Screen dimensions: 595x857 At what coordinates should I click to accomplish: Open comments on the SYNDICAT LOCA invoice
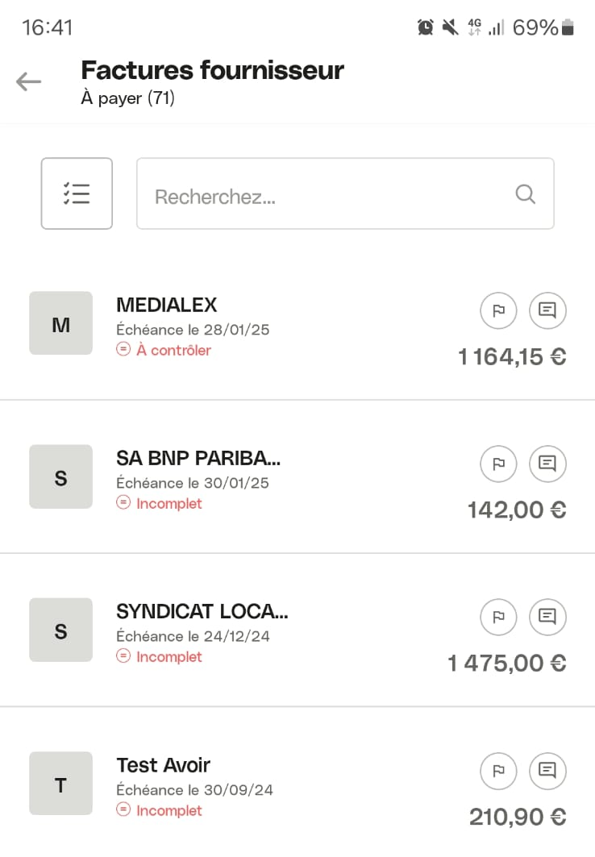pyautogui.click(x=547, y=617)
